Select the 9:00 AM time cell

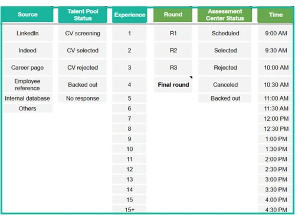(276, 33)
